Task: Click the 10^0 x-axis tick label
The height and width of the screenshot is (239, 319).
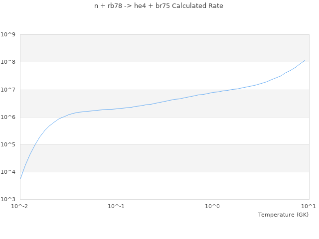Action: coord(213,206)
